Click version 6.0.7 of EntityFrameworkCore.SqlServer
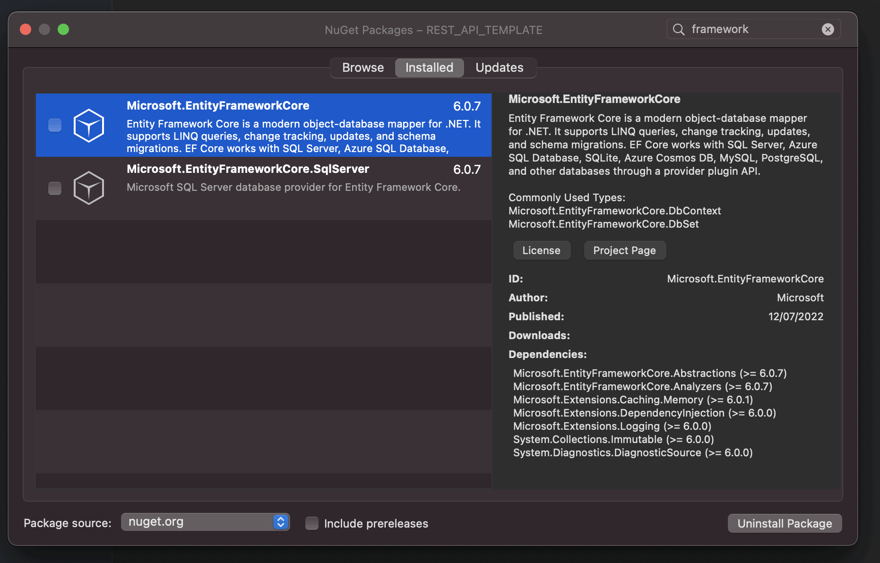This screenshot has height=563, width=880. (467, 170)
